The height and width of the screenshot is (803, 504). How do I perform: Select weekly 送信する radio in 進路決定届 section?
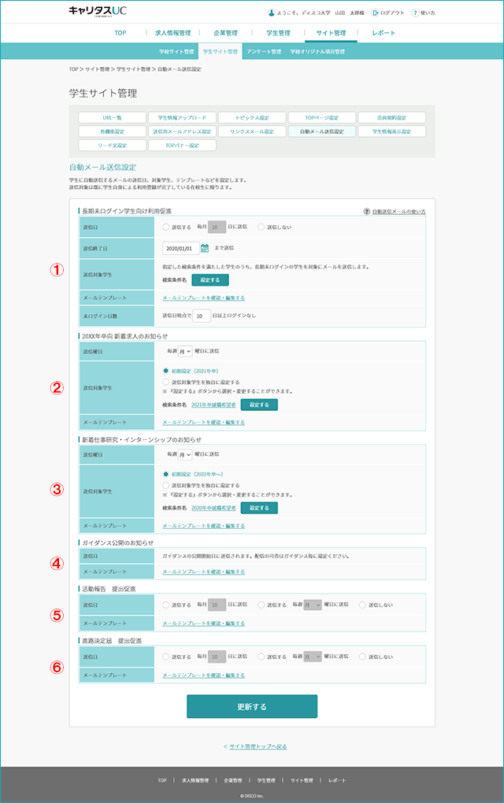[x=261, y=657]
